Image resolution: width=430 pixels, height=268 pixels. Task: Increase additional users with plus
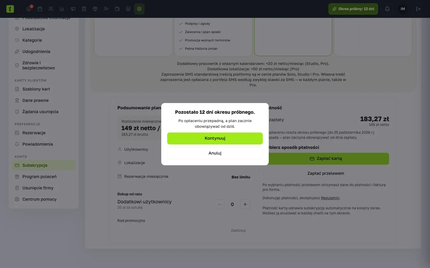tap(245, 204)
